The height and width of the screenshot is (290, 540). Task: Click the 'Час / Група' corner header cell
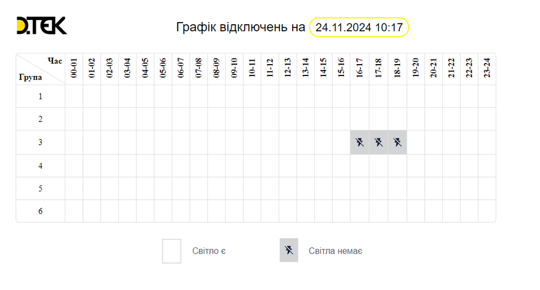pos(41,69)
